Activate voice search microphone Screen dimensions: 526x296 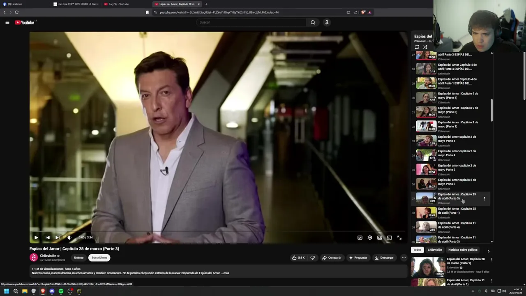(327, 22)
